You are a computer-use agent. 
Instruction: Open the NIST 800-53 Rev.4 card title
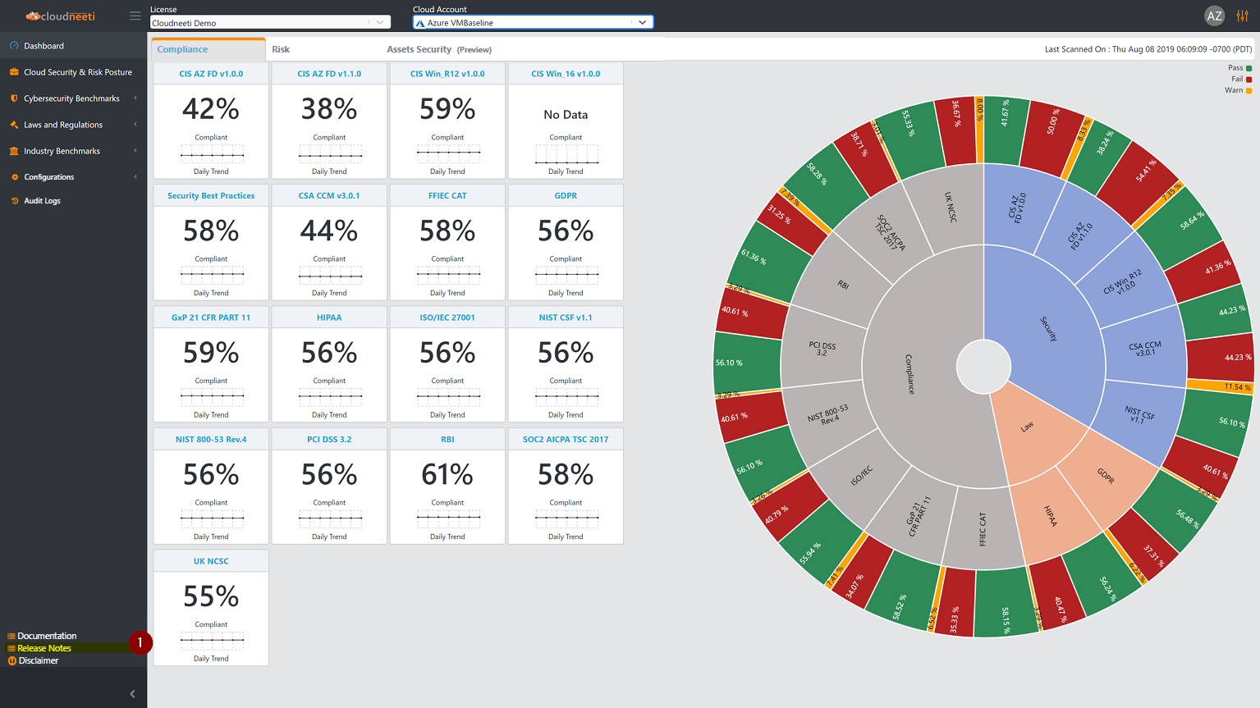[x=211, y=440]
